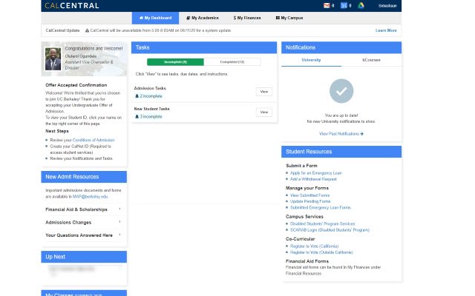This screenshot has height=296, width=475.
Task: Open View Past Notifications
Action: 341,133
